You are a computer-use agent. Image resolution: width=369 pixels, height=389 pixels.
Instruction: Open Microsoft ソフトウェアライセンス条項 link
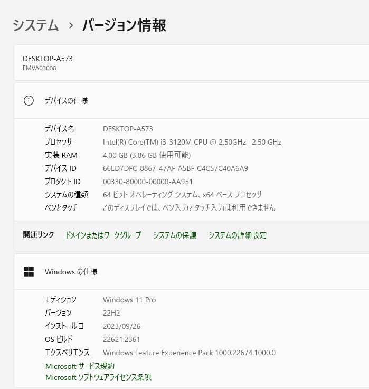point(98,377)
